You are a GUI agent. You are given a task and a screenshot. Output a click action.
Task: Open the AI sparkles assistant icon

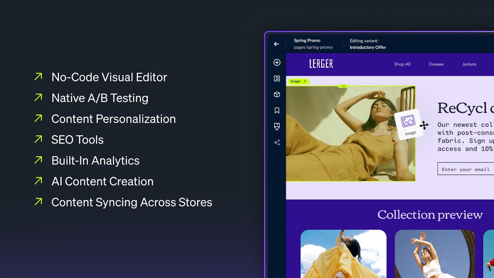pos(277,142)
